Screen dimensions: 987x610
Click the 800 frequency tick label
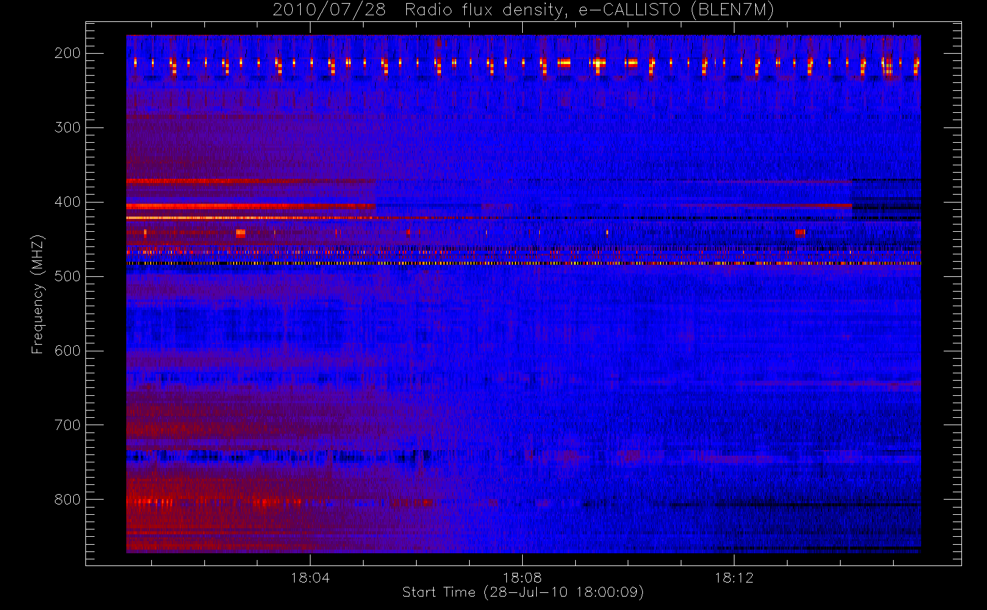(x=68, y=500)
